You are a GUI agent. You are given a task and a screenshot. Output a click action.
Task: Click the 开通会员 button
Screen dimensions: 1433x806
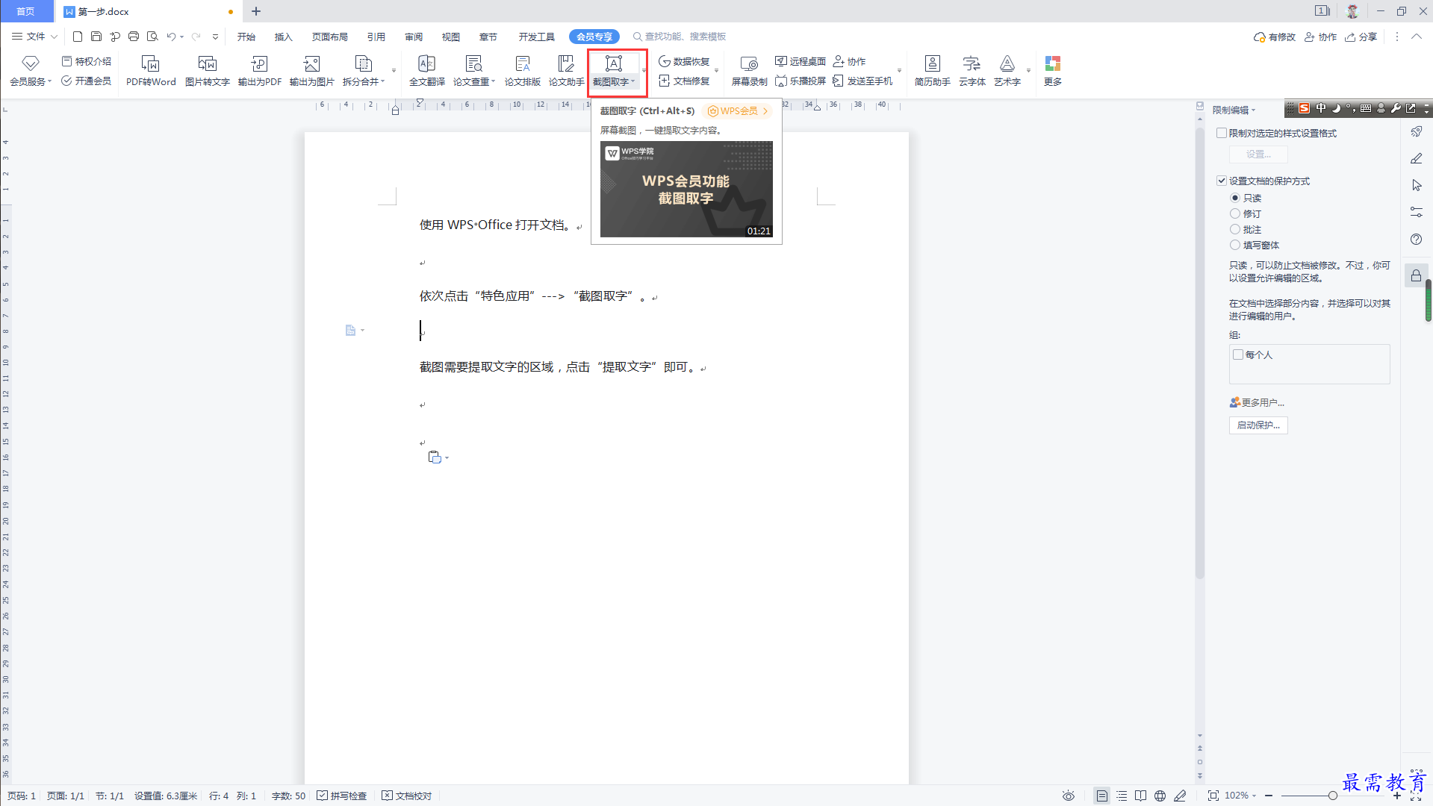point(87,81)
